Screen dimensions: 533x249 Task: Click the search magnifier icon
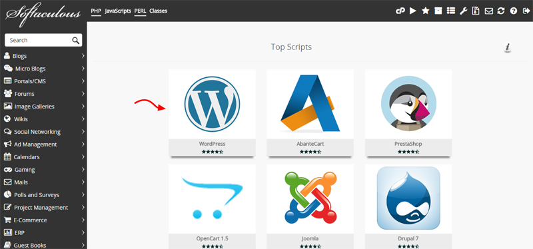[75, 41]
